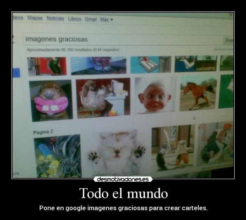
Task: Click the 'Todo el mundo' title text
Action: point(124,193)
